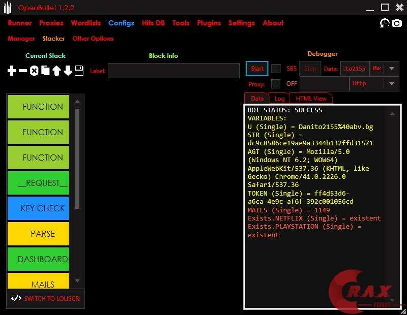Click the Step button
Viewport: 407px width, 315px height.
tap(310, 69)
